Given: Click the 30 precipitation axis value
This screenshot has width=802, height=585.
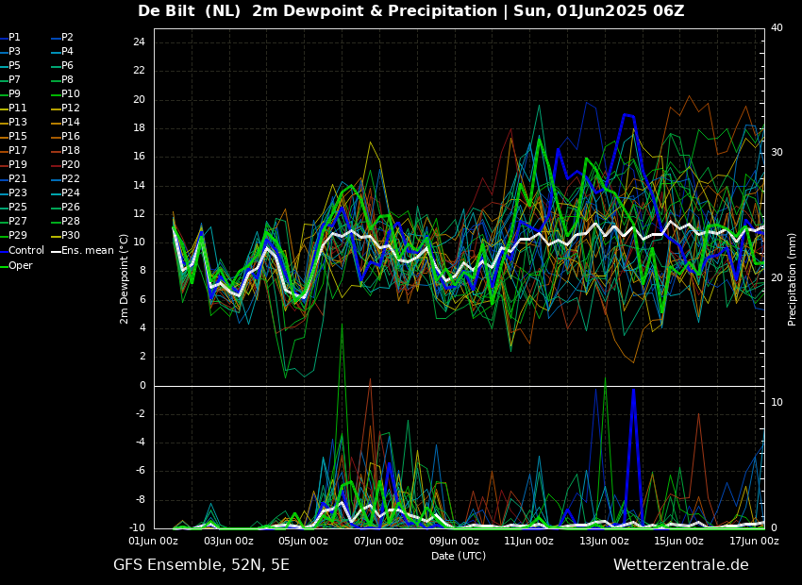Looking at the screenshot, I should pyautogui.click(x=777, y=153).
